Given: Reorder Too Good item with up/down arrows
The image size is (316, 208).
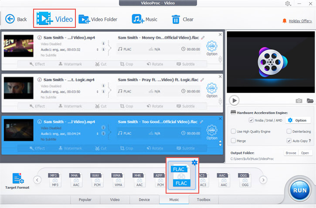Looking at the screenshot, I should click(x=220, y=143).
